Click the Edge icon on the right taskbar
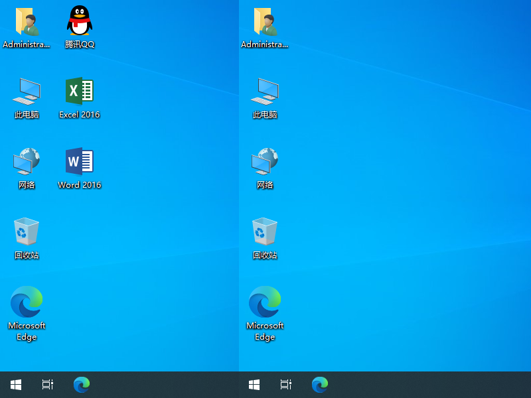The width and height of the screenshot is (531, 398). click(x=319, y=384)
